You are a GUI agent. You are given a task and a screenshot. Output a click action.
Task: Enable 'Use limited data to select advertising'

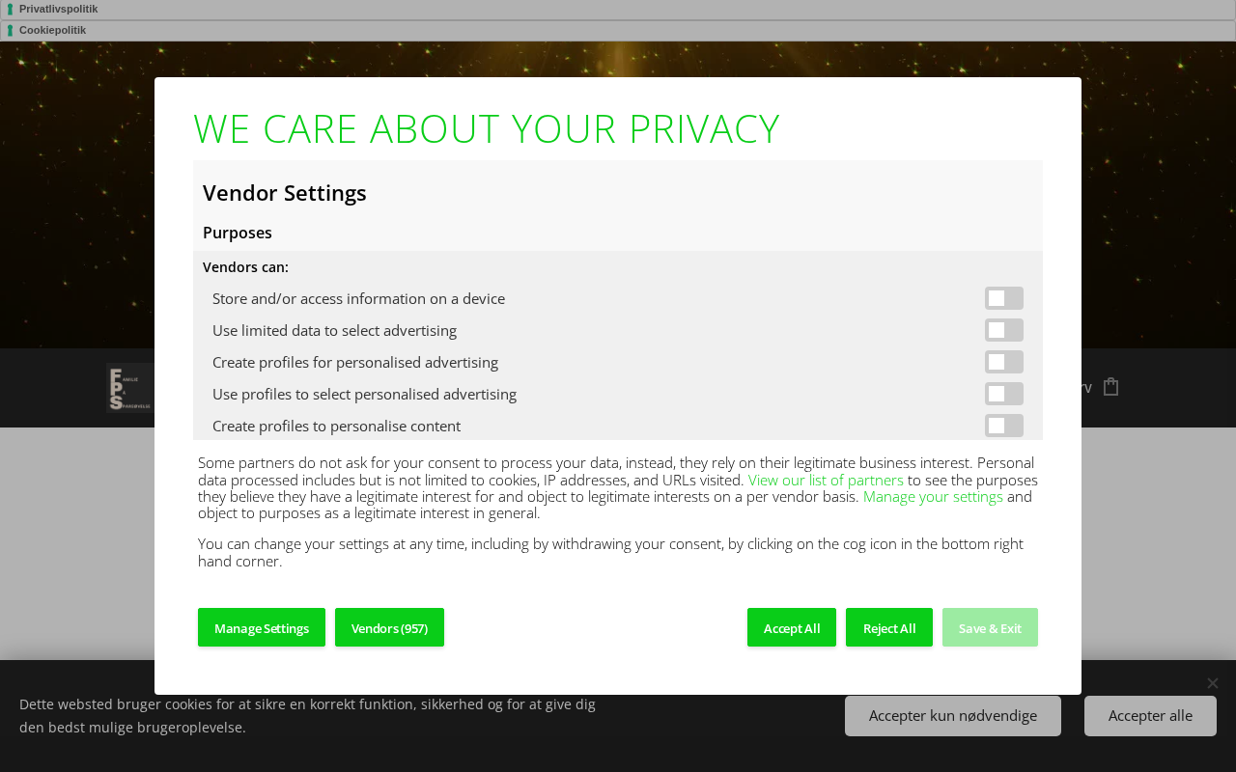pos(1003,330)
